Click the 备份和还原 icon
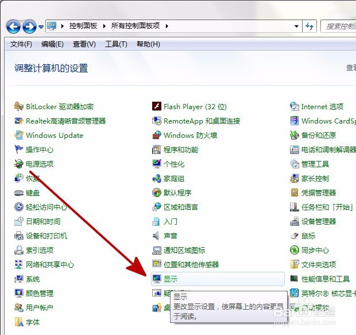Viewport: 356px width, 335px height. pos(295,135)
